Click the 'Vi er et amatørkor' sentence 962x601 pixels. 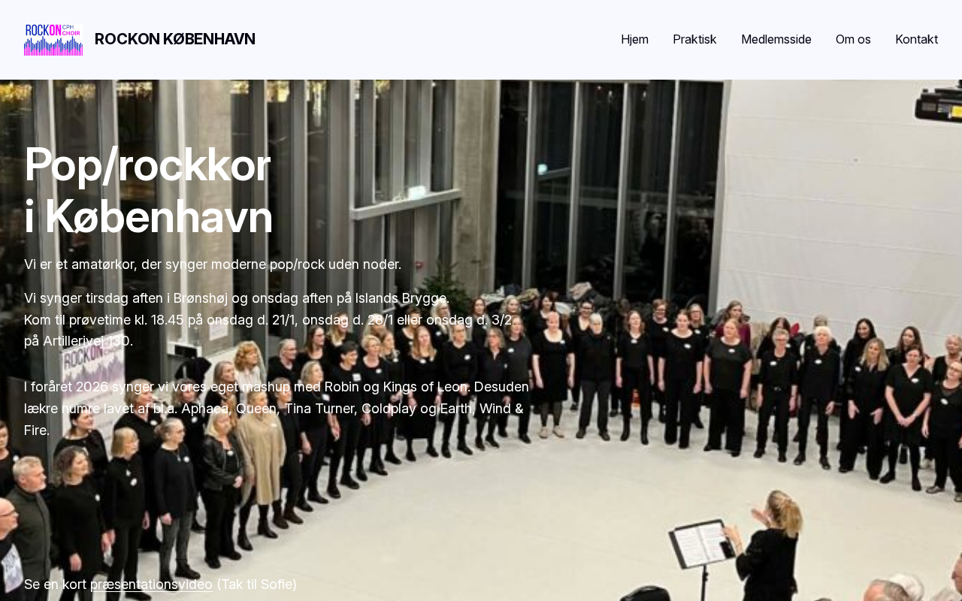pyautogui.click(x=213, y=264)
